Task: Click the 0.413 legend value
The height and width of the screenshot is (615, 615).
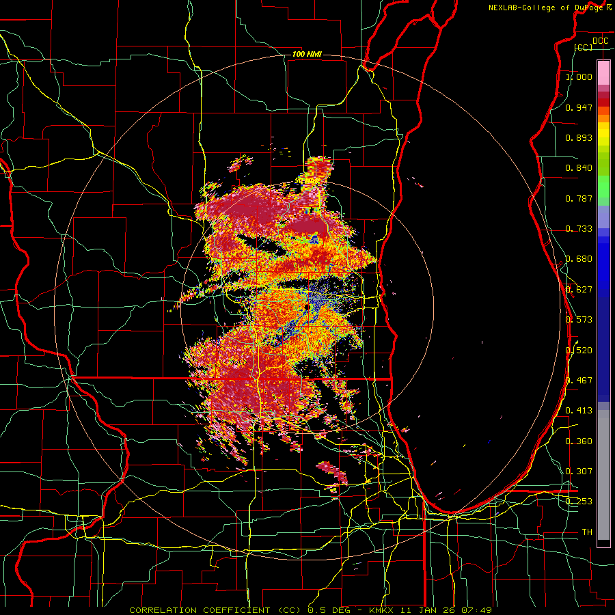Action: (579, 411)
